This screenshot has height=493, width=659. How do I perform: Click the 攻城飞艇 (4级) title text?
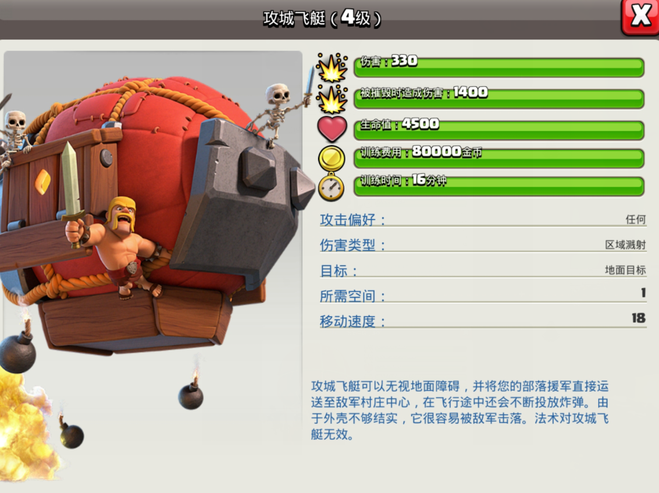tap(322, 18)
